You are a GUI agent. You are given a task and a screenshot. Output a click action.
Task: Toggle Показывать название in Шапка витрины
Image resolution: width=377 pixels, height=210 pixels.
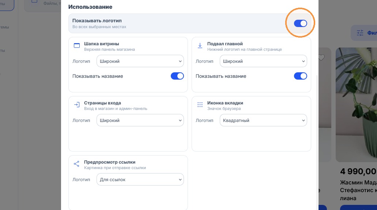[177, 76]
